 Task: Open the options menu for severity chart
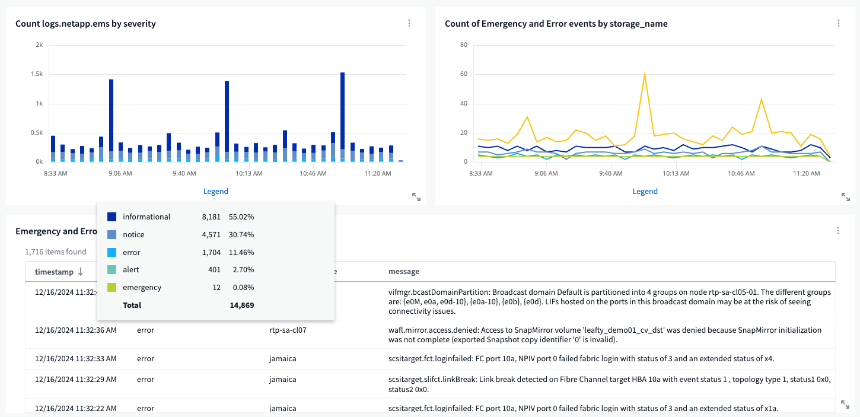(x=409, y=23)
